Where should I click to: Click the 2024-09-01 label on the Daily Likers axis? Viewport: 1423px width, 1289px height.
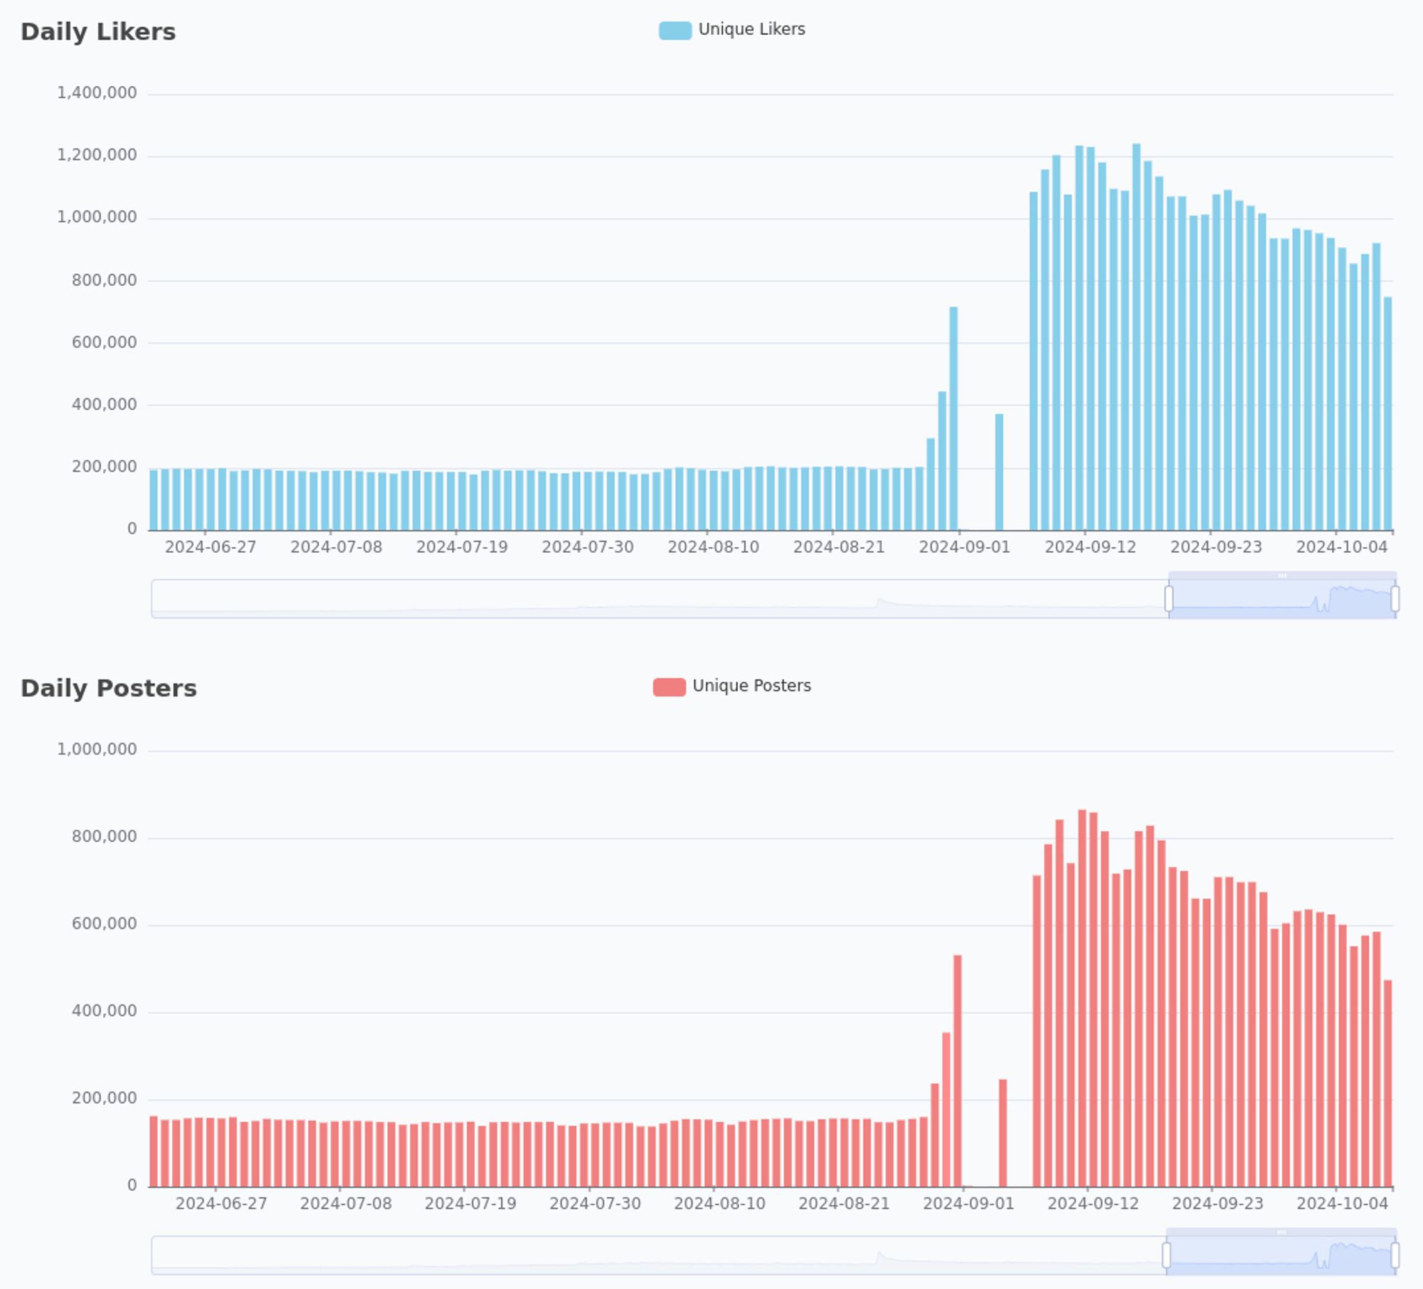[x=964, y=547]
